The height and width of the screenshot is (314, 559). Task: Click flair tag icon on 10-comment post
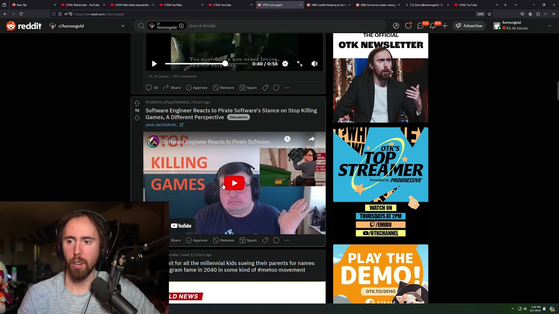(x=265, y=88)
